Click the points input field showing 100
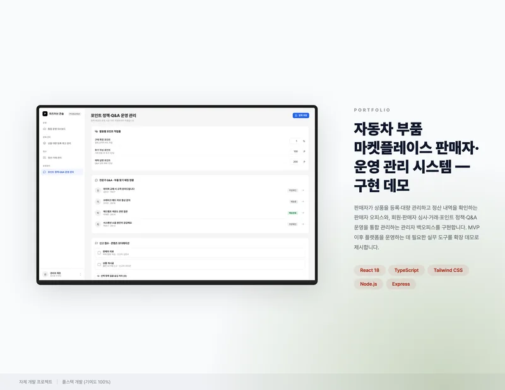Image resolution: width=505 pixels, height=390 pixels. coord(295,151)
